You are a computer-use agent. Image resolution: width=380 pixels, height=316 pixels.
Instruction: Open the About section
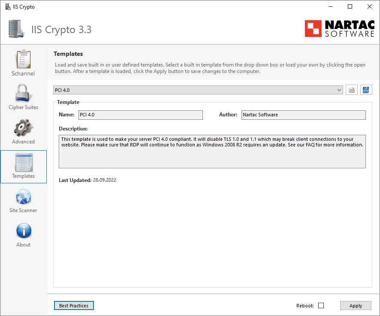(x=23, y=235)
